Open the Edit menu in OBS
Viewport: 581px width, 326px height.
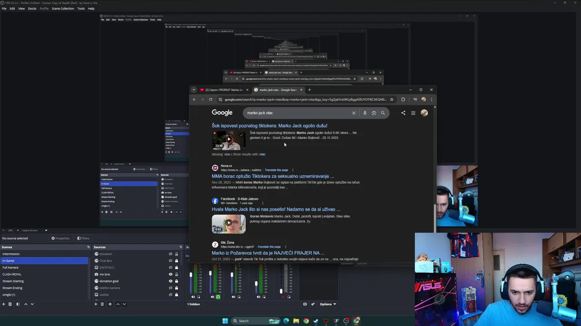12,9
